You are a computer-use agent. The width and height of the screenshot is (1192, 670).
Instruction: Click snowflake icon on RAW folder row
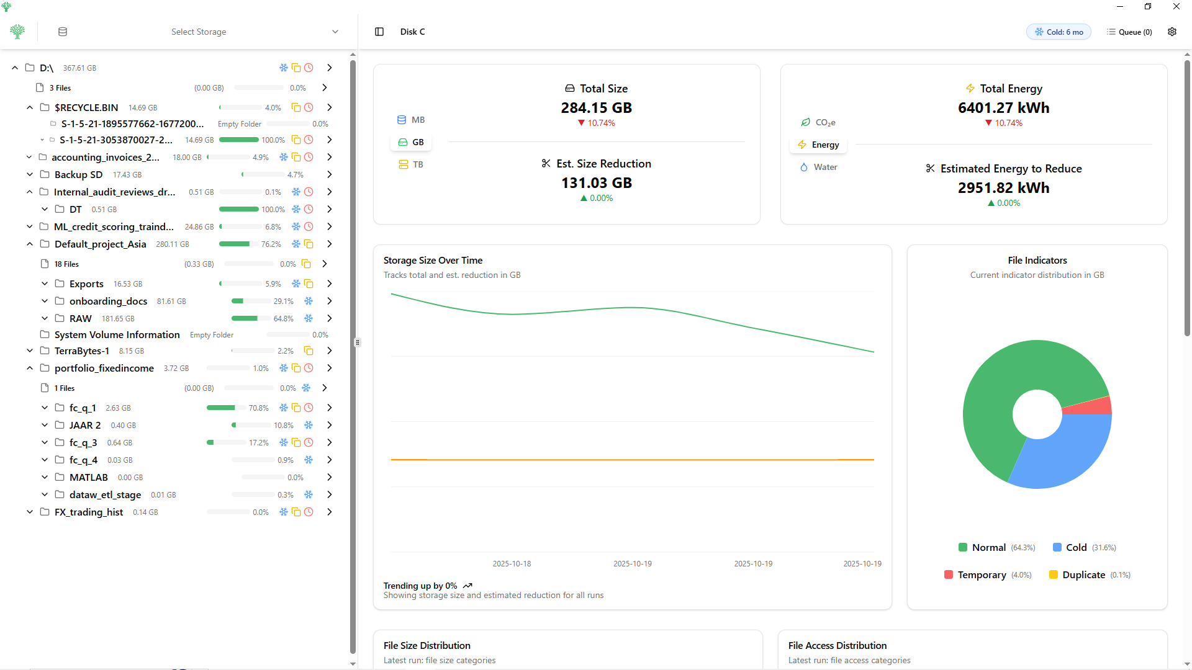309,318
